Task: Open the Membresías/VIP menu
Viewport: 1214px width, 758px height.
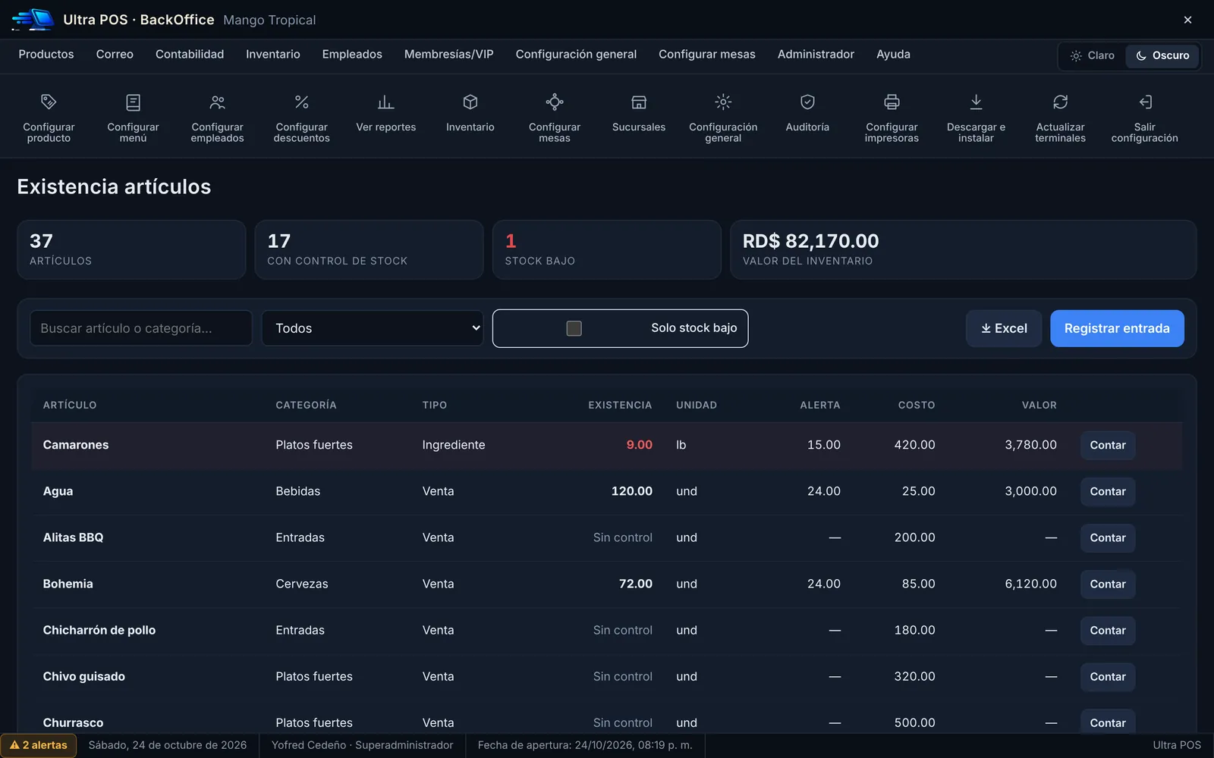Action: click(449, 55)
